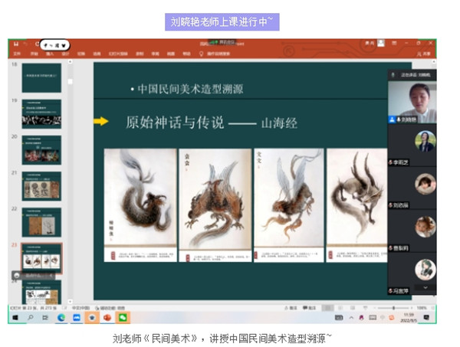The height and width of the screenshot is (347, 460).
Task: Click the 原始神话与传说 heading text
Action: pos(175,123)
